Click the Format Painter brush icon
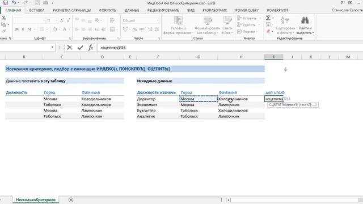Image resolution: width=363 pixels, height=204 pixels. coord(3,31)
